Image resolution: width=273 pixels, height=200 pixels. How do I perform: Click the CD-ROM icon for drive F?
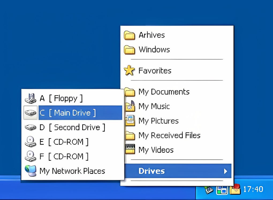(30, 156)
